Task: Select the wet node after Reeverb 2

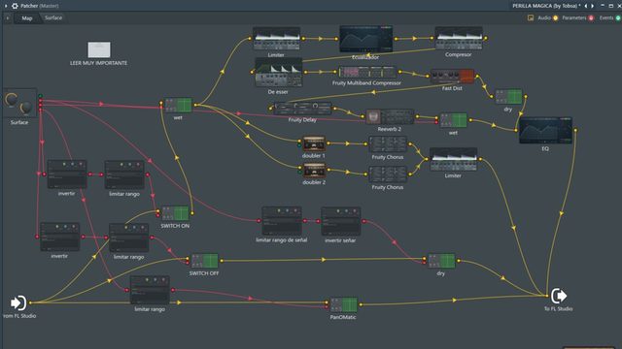Action: 454,120
